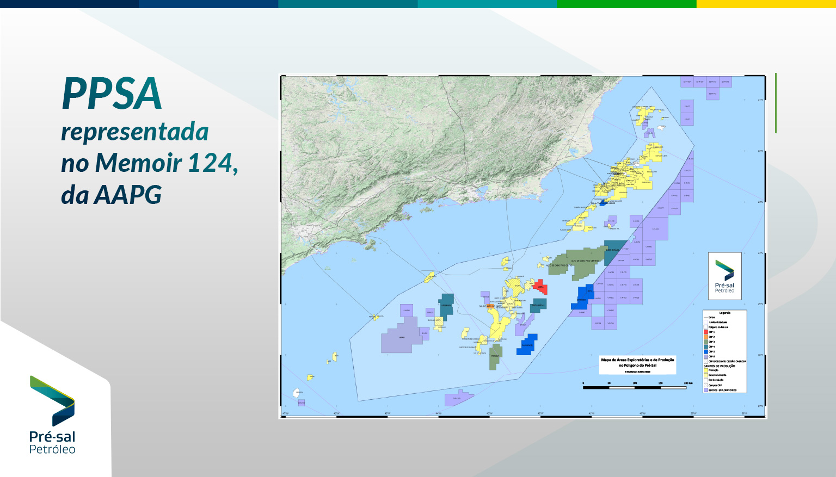Click the map title 'Mapa de Áreas Exploratórias' box
The width and height of the screenshot is (836, 477).
pos(637,365)
